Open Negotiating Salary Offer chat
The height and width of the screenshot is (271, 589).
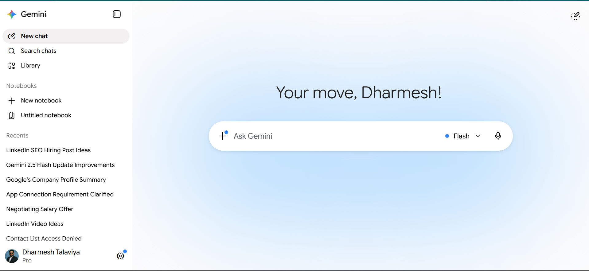click(x=40, y=209)
